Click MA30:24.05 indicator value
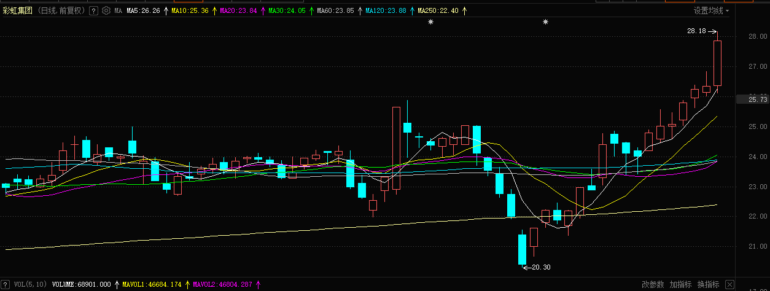This screenshot has width=770, height=291. (x=287, y=10)
